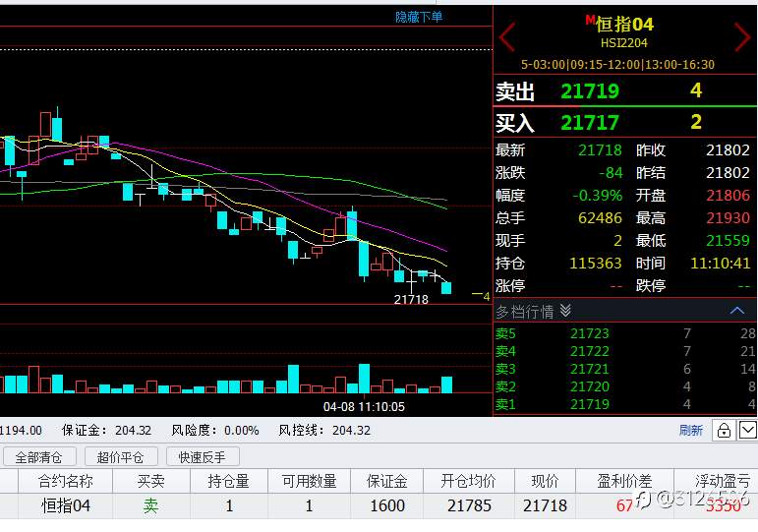Click the 全部清仓 button
The height and width of the screenshot is (532, 758).
39,456
